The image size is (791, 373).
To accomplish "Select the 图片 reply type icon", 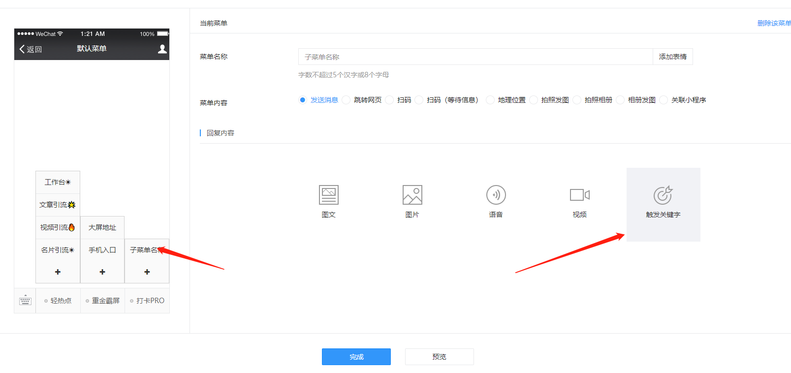I will coord(412,195).
